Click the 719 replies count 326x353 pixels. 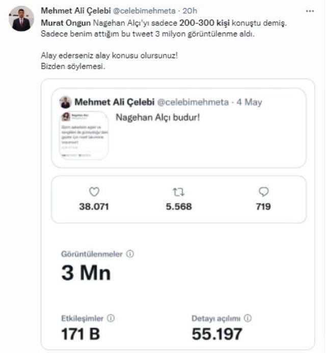coord(263,207)
